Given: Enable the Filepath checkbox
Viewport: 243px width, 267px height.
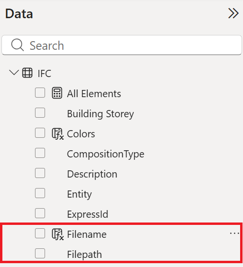Looking at the screenshot, I should pos(40,254).
